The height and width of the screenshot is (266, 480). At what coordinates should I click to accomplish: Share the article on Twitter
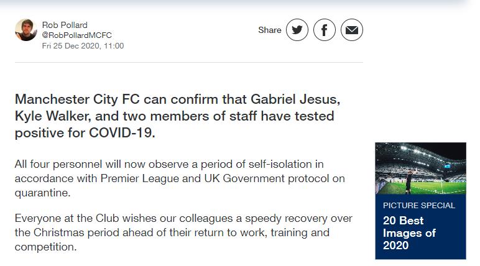(297, 30)
